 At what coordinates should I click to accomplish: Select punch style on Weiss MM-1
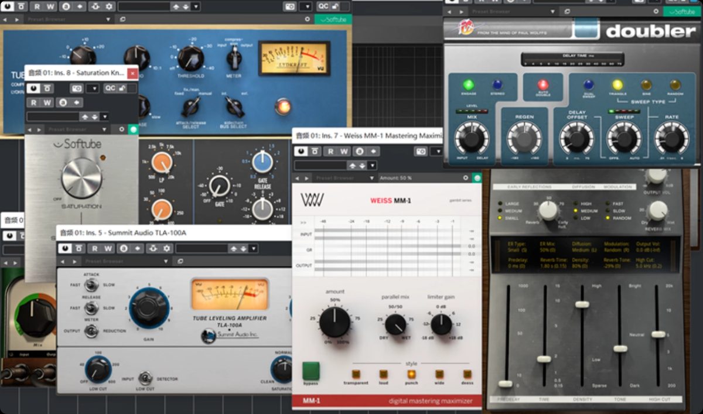pyautogui.click(x=411, y=374)
